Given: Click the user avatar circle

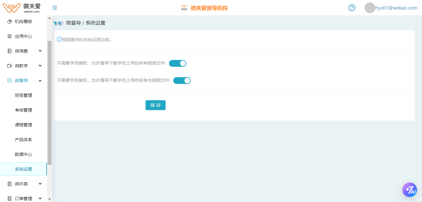Looking at the screenshot, I should click(x=369, y=8).
